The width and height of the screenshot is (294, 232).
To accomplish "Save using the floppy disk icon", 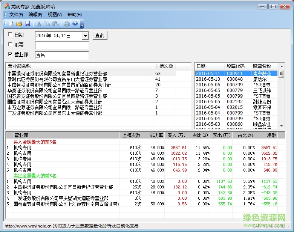I will 28,24.
